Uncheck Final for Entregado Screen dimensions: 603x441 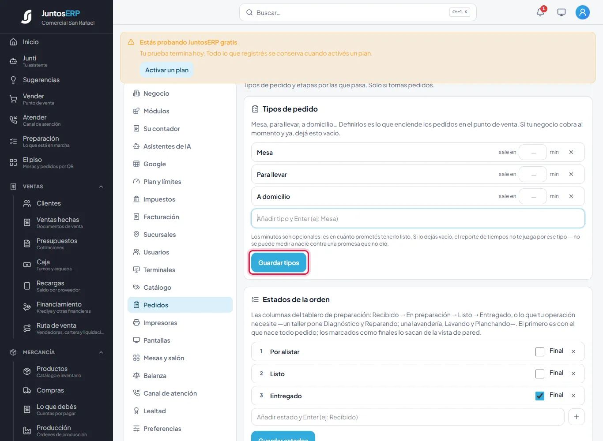[540, 396]
